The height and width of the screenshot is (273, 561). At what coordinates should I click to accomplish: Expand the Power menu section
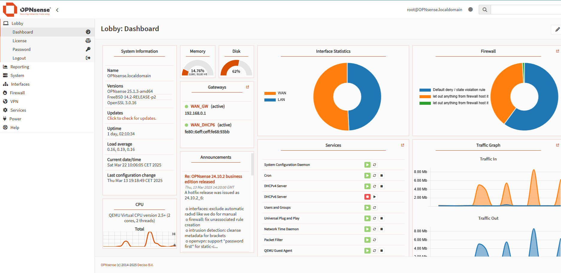(x=47, y=119)
